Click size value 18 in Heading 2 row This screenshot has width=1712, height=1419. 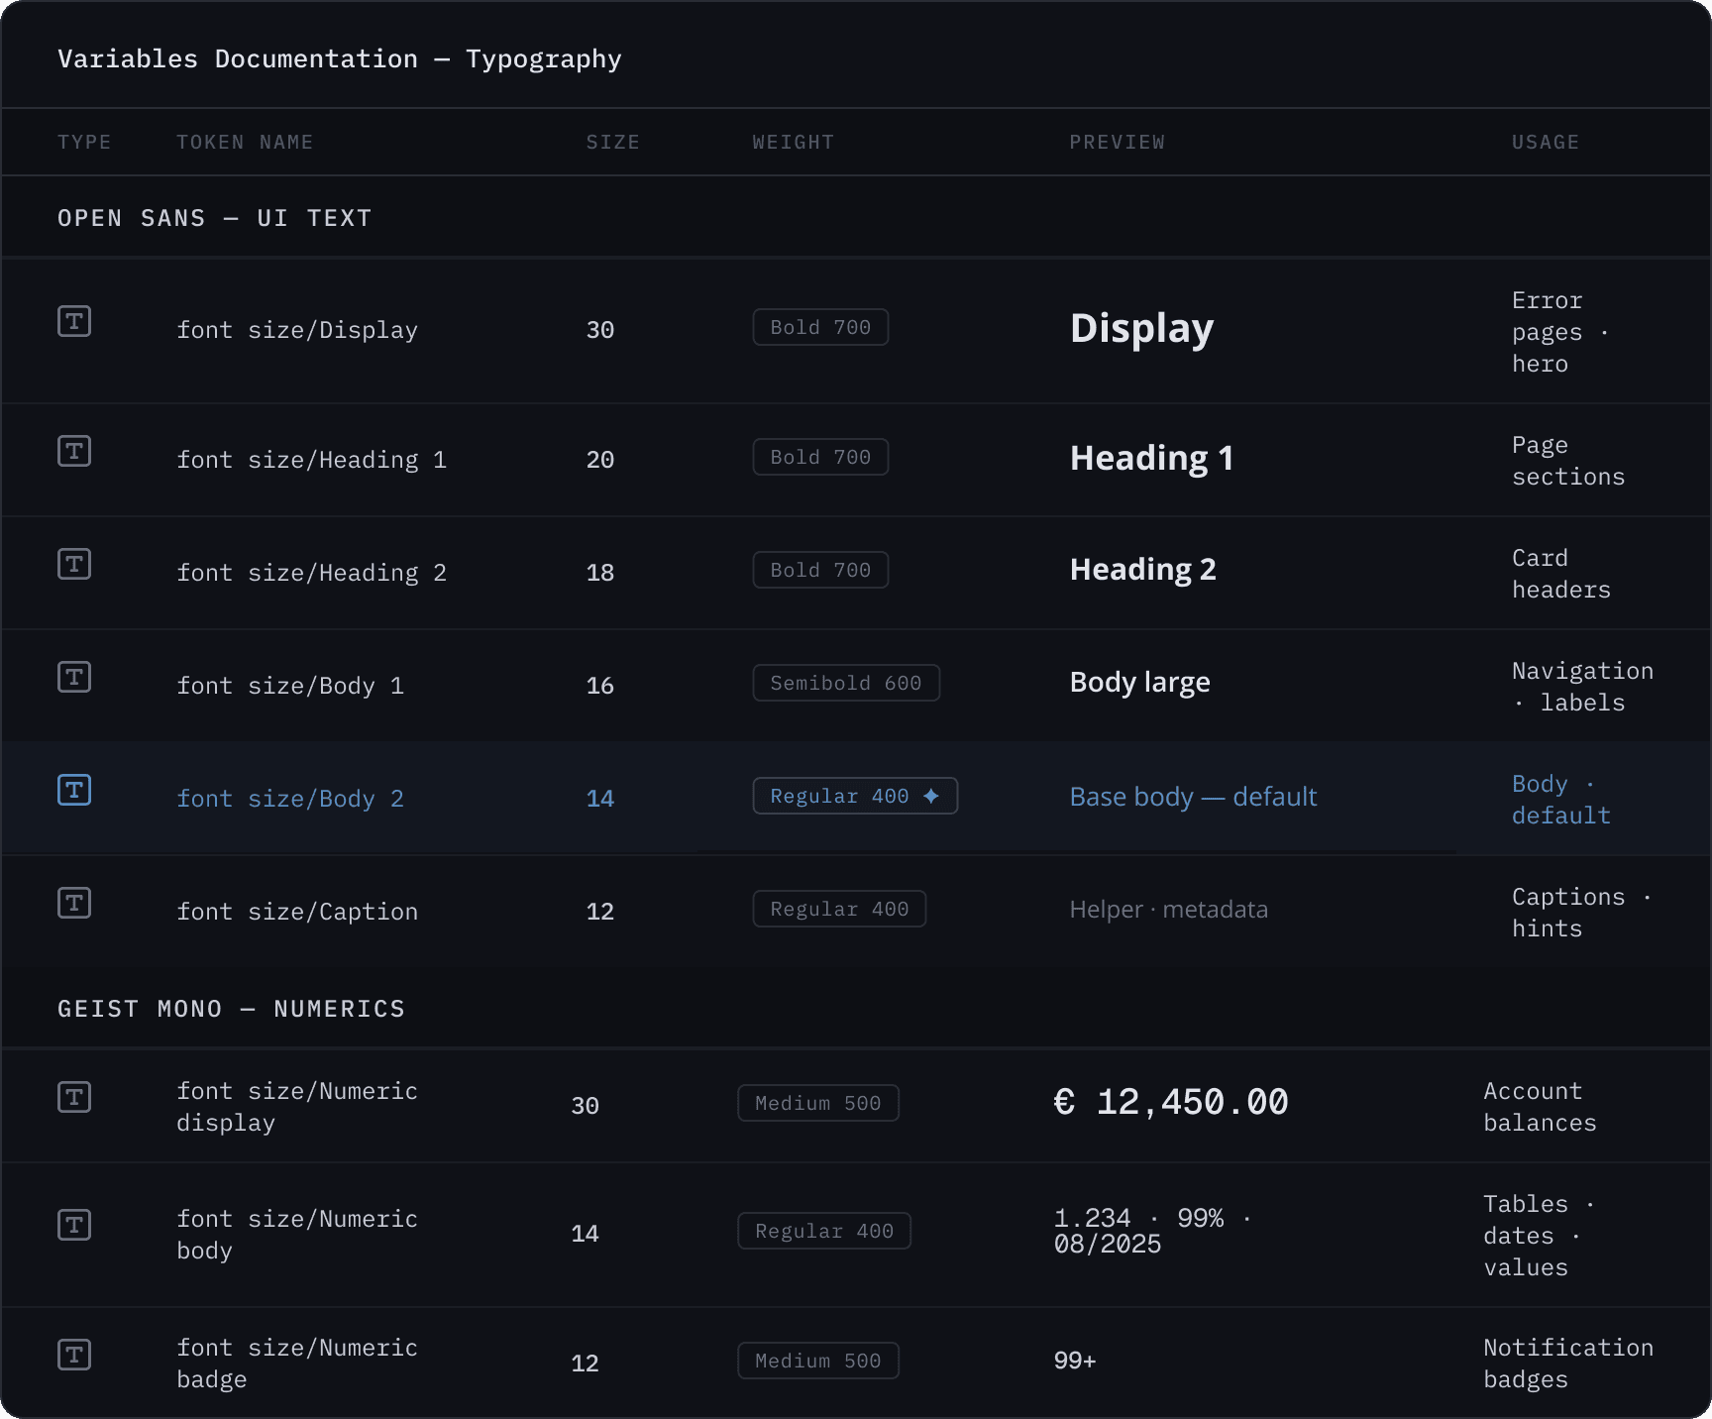tap(600, 573)
